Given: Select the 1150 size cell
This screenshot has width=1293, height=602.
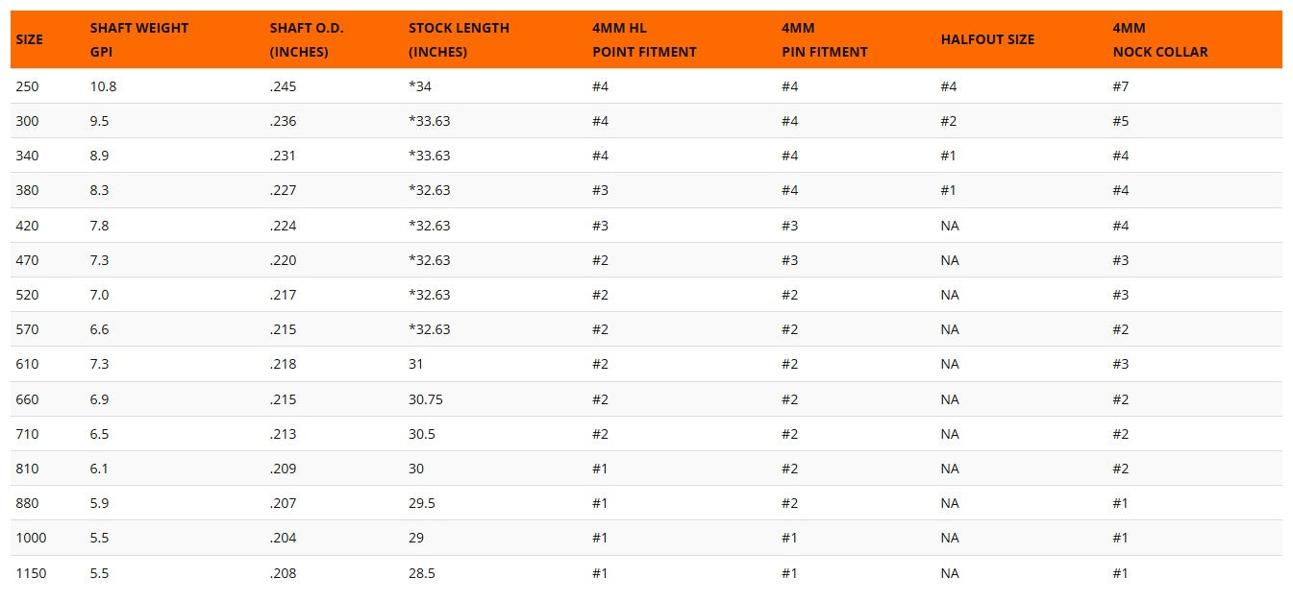Looking at the screenshot, I should click(31, 573).
